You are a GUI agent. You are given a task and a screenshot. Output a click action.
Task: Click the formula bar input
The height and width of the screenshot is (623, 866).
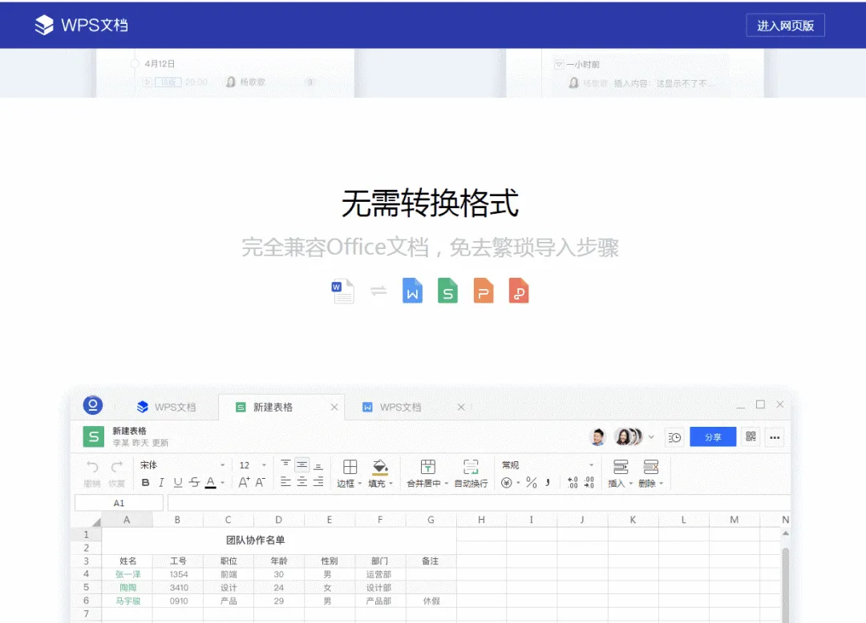[x=479, y=503]
